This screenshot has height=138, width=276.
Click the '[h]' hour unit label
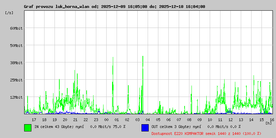click(269, 123)
